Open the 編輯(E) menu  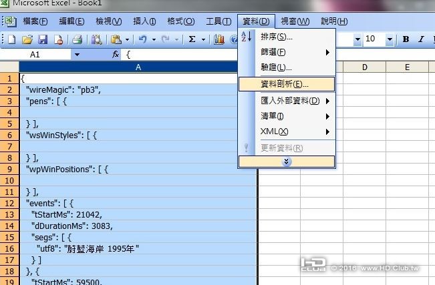pyautogui.click(x=71, y=21)
